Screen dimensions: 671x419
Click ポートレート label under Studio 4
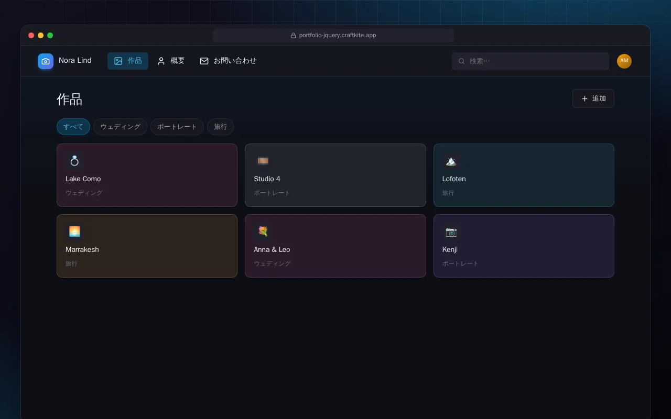click(272, 193)
